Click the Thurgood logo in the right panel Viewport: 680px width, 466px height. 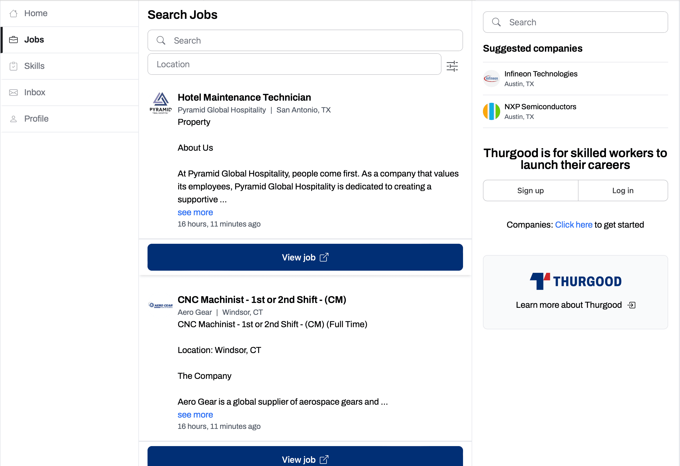click(575, 281)
